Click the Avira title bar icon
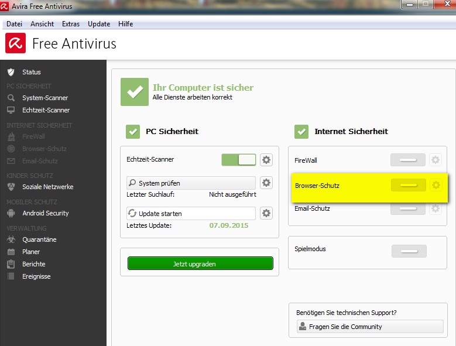The height and width of the screenshot is (346, 456). tap(4, 6)
